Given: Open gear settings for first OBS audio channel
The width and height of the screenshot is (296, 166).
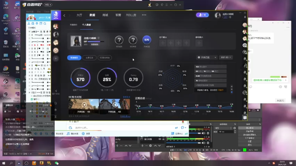Looking at the screenshot, I should click(x=208, y=133).
